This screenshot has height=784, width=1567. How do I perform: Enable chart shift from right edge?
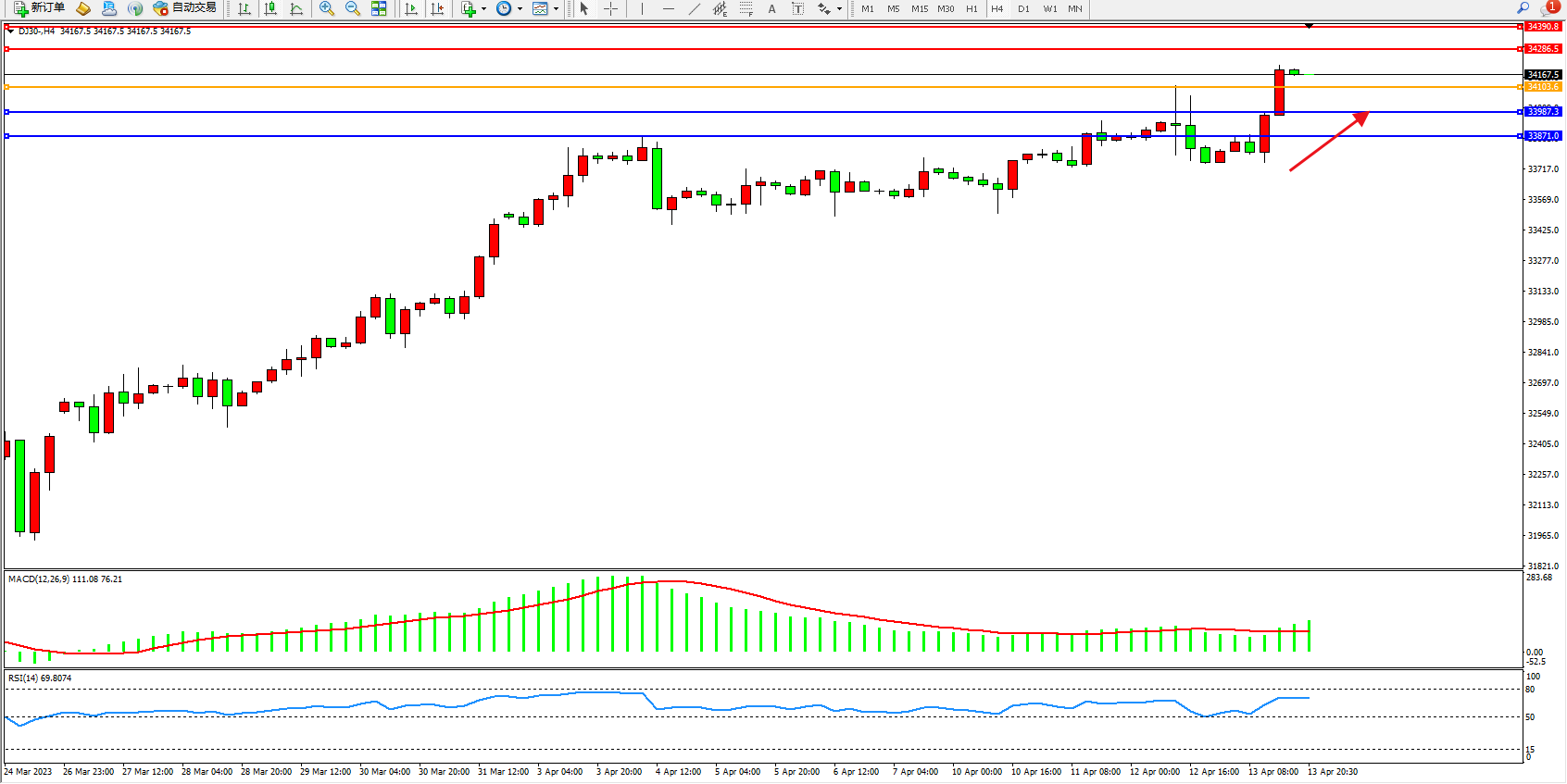pos(438,8)
